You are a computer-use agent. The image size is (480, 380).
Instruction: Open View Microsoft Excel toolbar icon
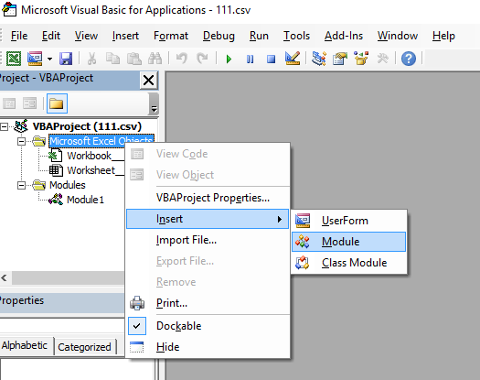[x=14, y=59]
